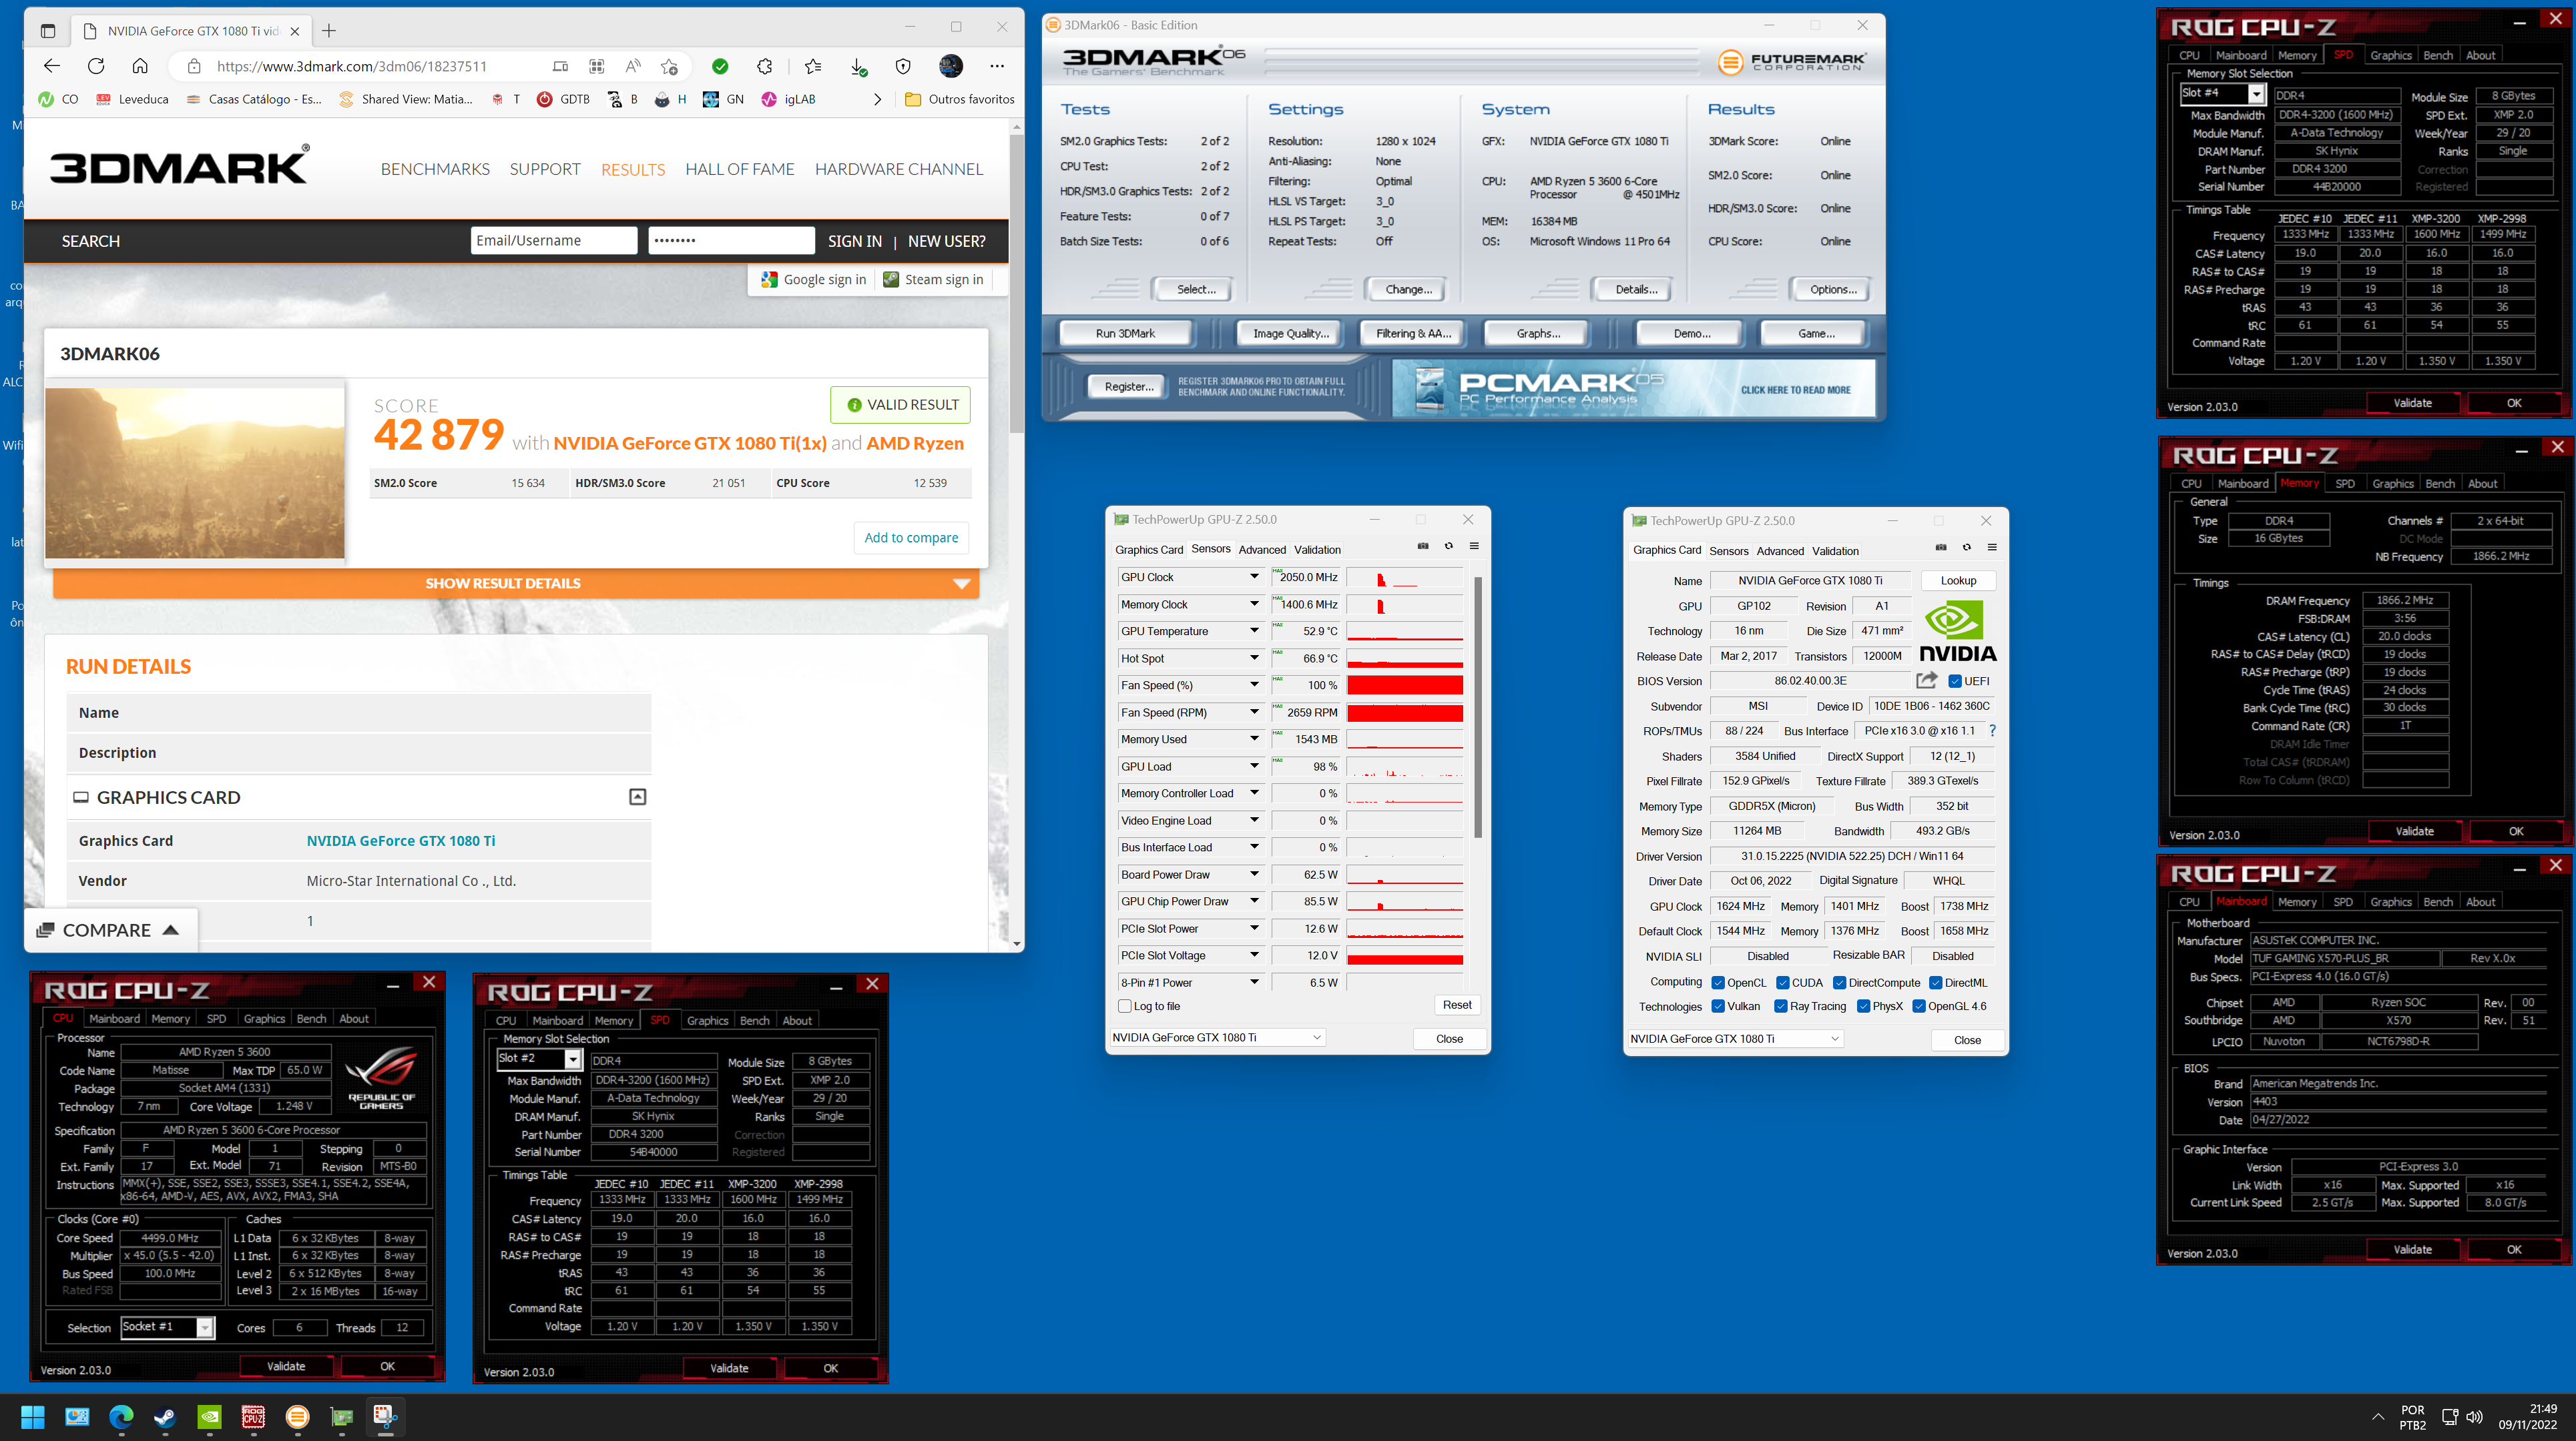Open the Benchmarks menu on 3DMark site
This screenshot has width=2576, height=1441.
435,169
